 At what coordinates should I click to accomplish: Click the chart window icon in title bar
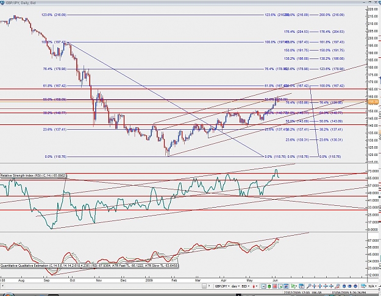(x=2, y=2)
